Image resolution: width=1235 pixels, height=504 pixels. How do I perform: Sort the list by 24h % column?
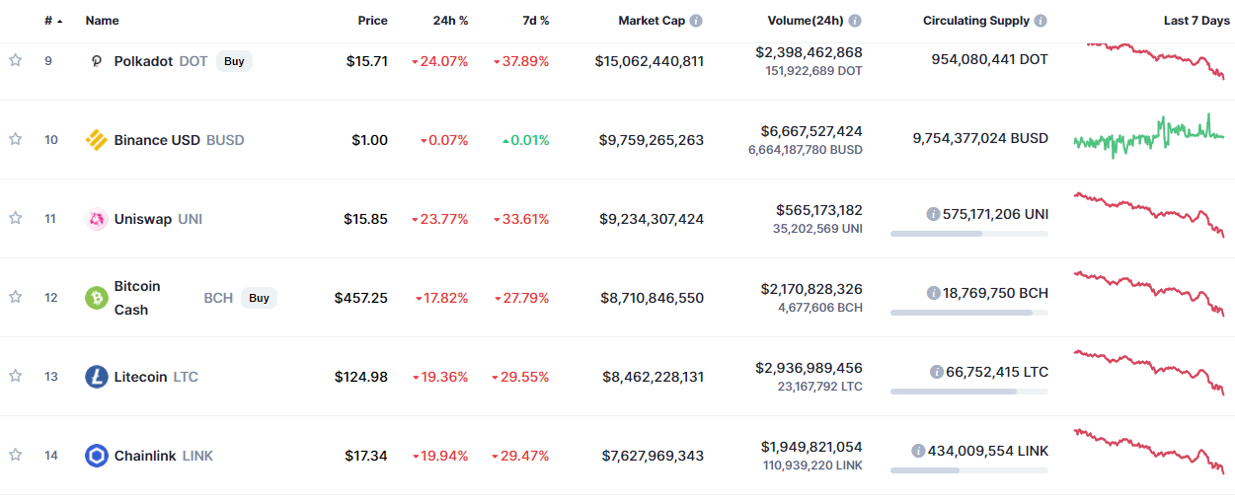[x=450, y=21]
